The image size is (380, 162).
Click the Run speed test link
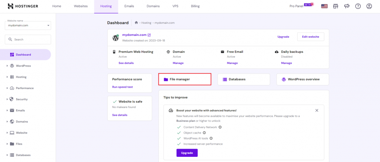point(122,87)
